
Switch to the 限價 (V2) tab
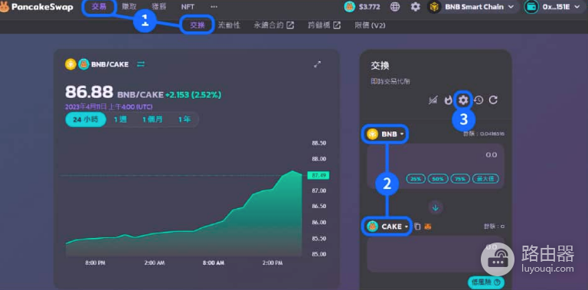click(x=370, y=25)
